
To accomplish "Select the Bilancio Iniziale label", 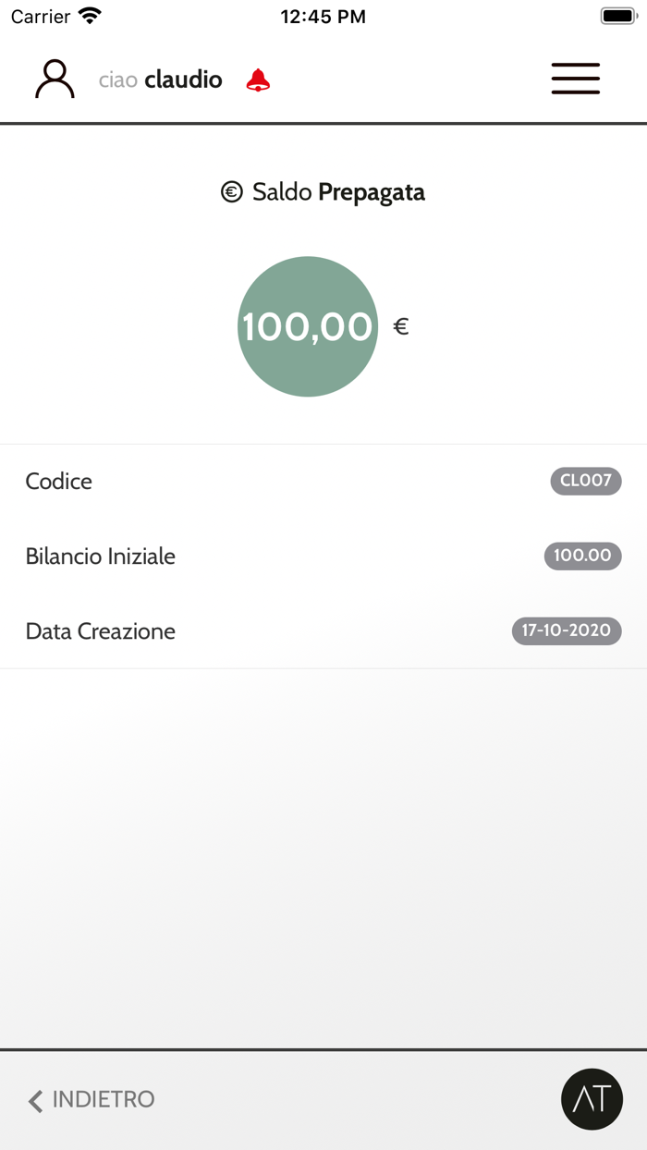I will (x=101, y=557).
